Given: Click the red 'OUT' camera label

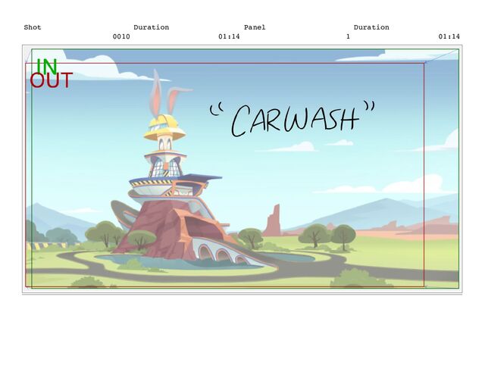Looking at the screenshot, I should pyautogui.click(x=52, y=80).
